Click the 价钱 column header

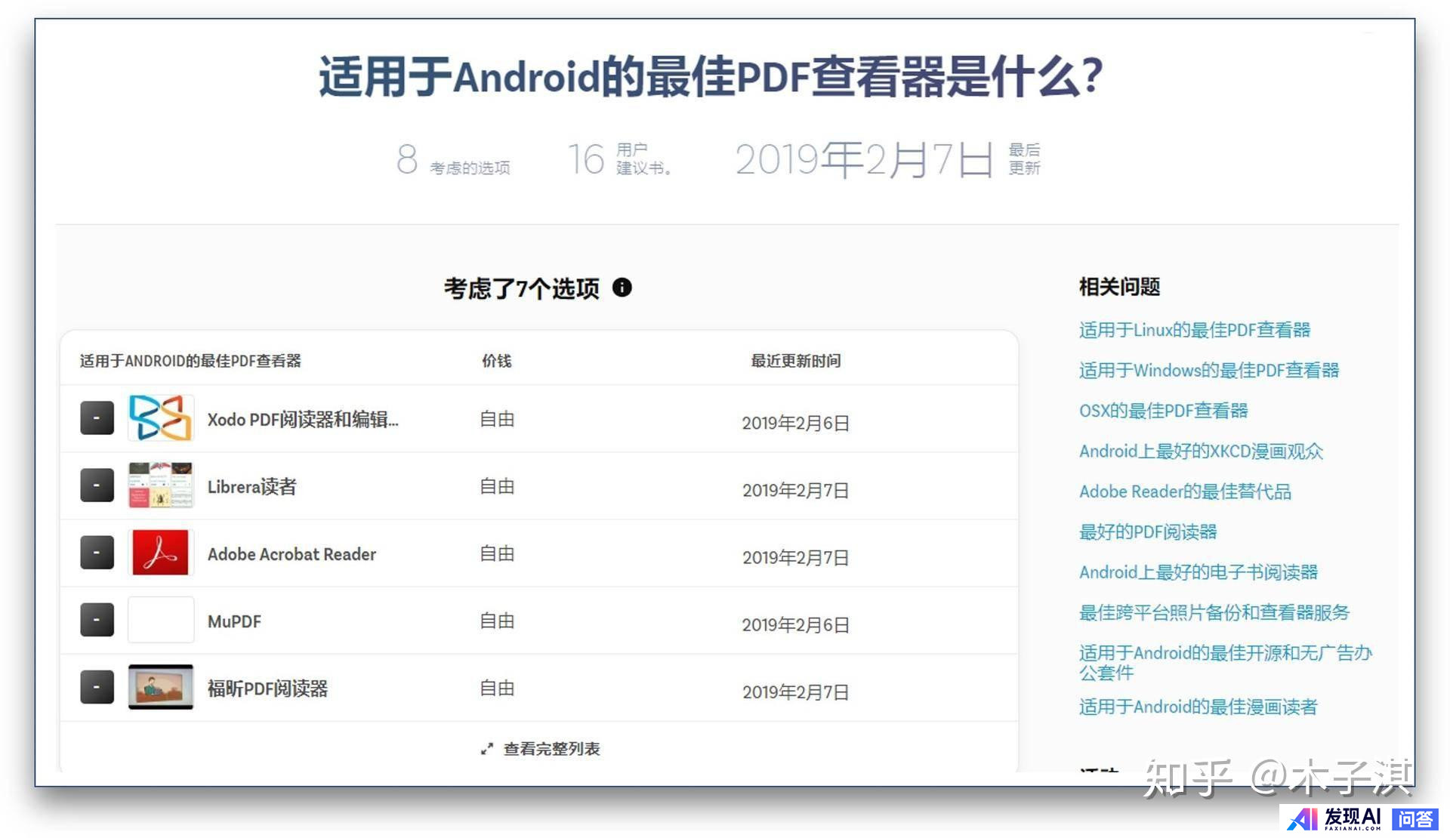click(x=496, y=361)
